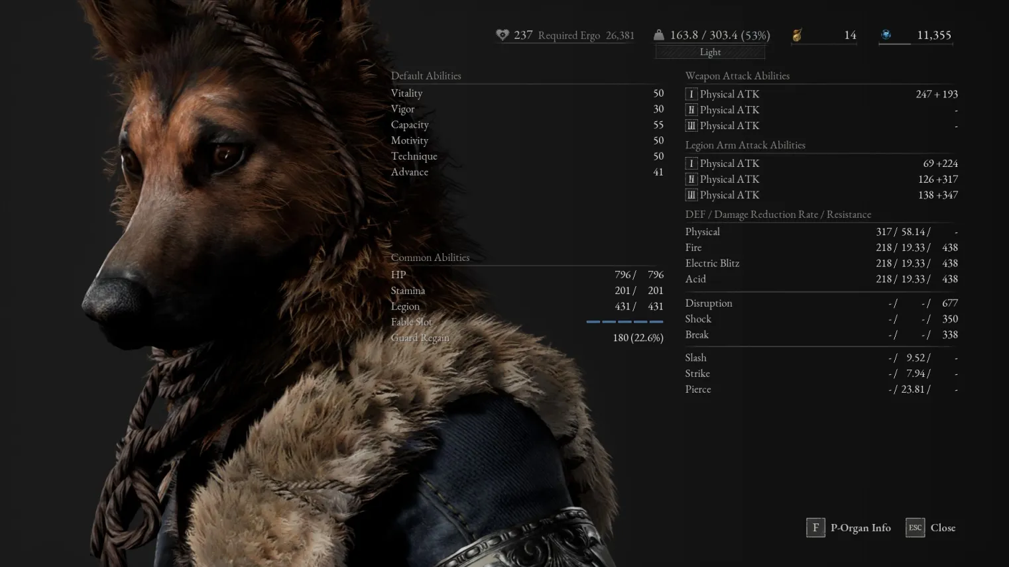
Task: Select the Electric Blitz row label
Action: click(x=712, y=264)
